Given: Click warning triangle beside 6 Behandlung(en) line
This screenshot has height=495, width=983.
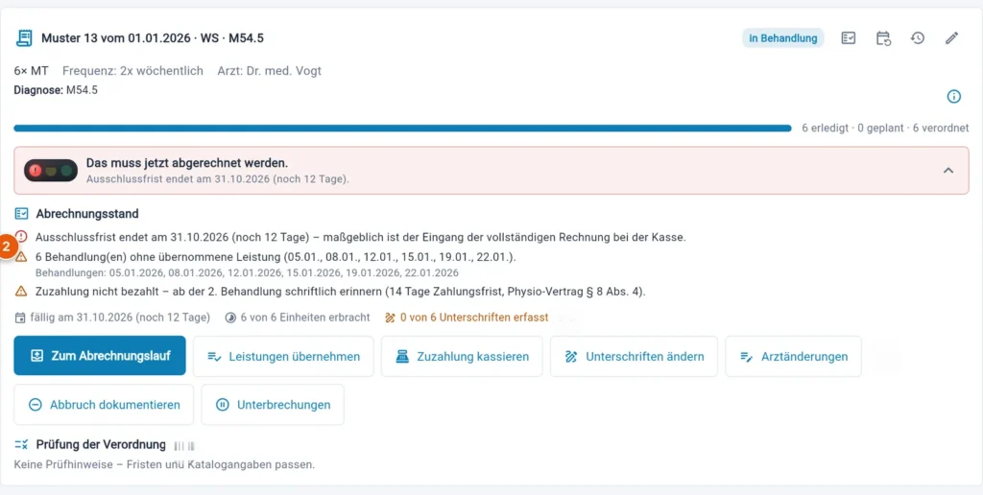Looking at the screenshot, I should 21,257.
